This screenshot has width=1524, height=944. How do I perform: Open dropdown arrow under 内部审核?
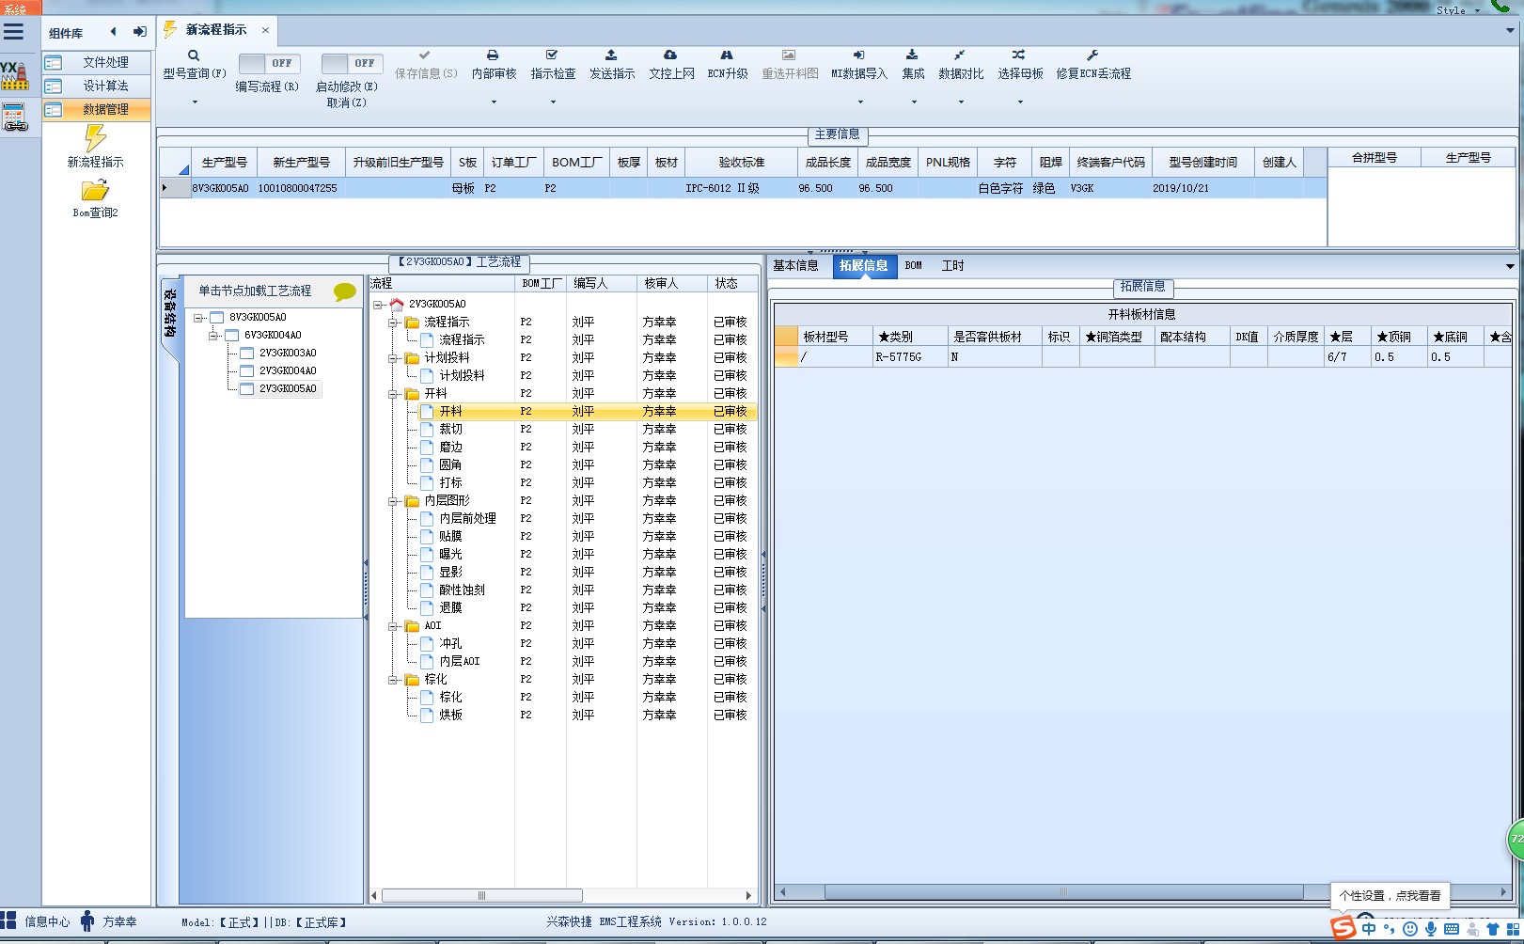(x=494, y=102)
